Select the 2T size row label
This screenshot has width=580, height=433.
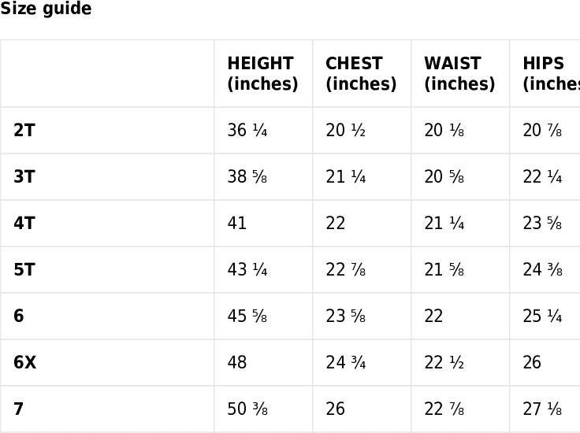[x=24, y=131]
